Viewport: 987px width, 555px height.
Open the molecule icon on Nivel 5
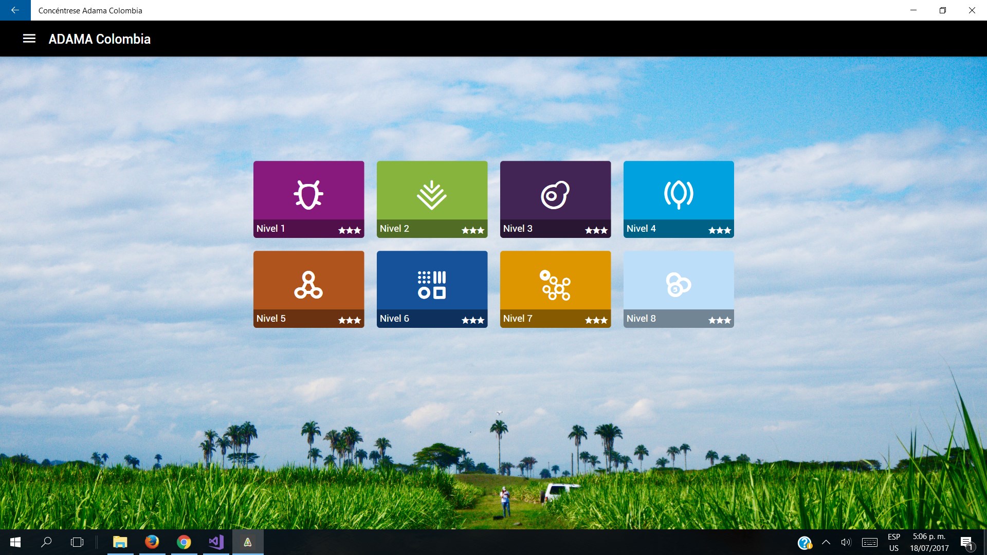[x=308, y=285]
